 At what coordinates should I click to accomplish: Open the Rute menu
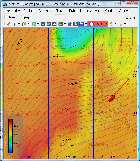click(73, 11)
